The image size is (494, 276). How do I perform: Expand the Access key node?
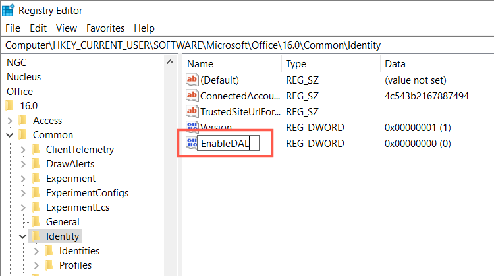(10, 121)
